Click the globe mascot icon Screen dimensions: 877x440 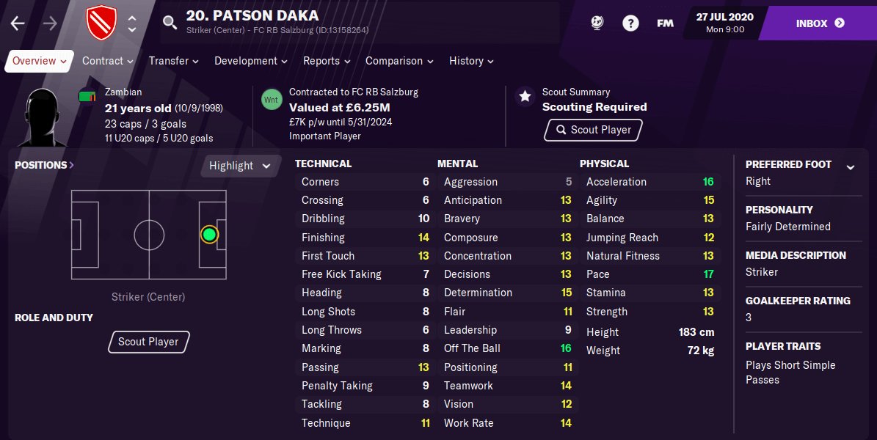click(597, 23)
